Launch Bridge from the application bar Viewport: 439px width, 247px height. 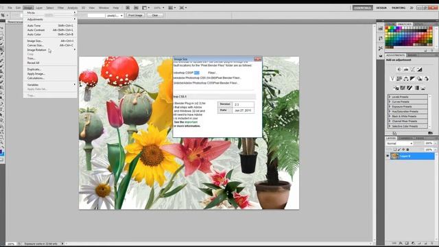click(x=128, y=8)
